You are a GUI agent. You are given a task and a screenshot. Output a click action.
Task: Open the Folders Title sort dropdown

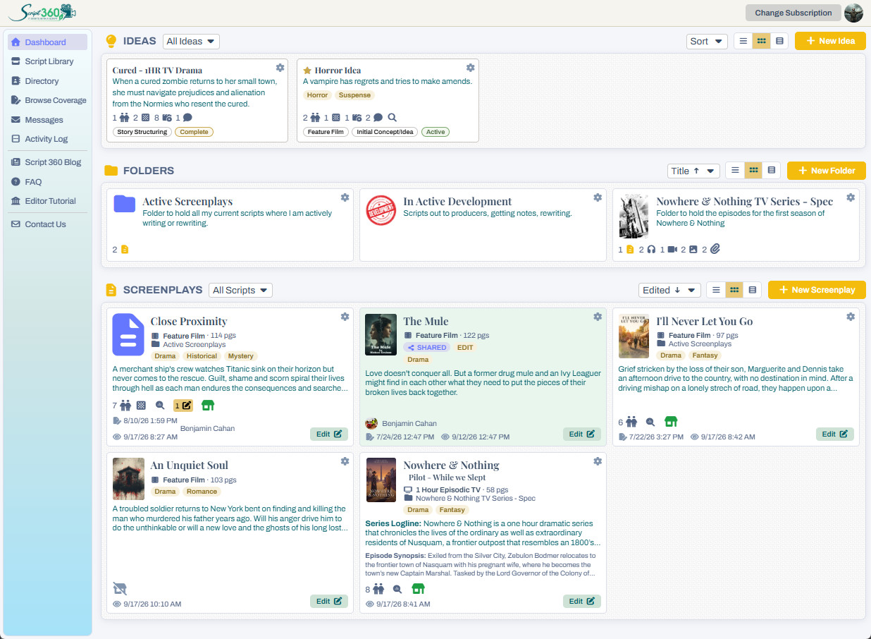693,170
